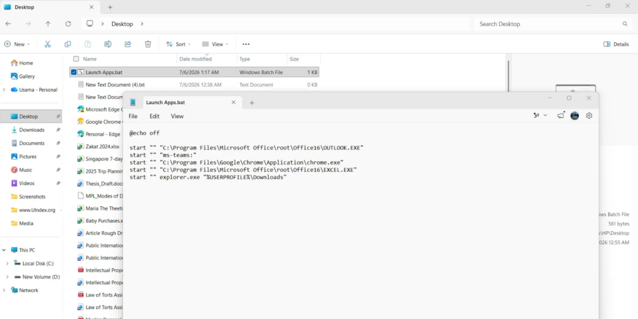Screen dimensions: 638x319
Task: Add a new File Explorer tab
Action: pyautogui.click(x=110, y=7)
